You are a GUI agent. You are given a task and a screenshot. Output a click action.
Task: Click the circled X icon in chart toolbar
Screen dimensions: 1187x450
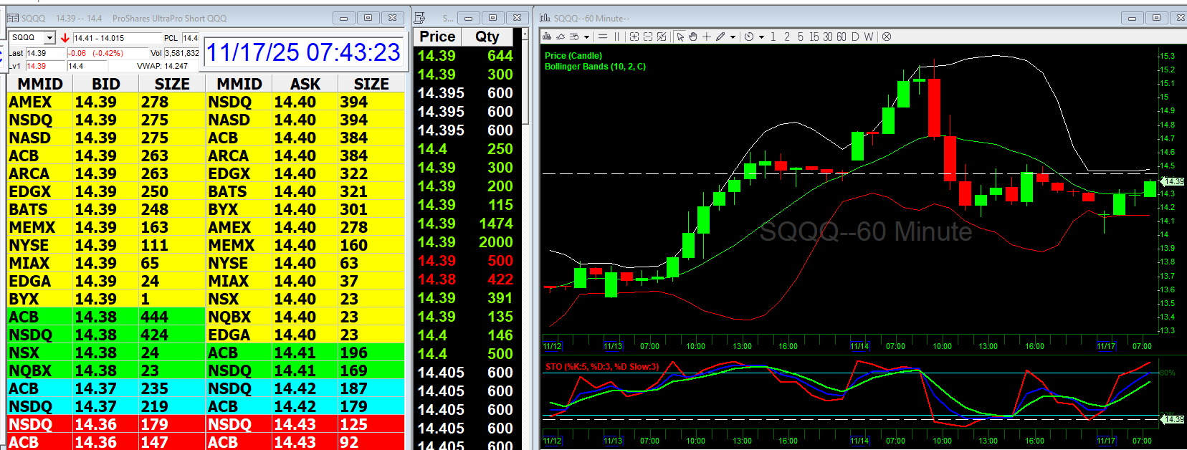click(x=887, y=37)
